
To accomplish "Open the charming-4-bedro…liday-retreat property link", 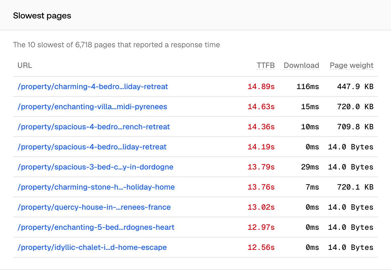I will [93, 86].
